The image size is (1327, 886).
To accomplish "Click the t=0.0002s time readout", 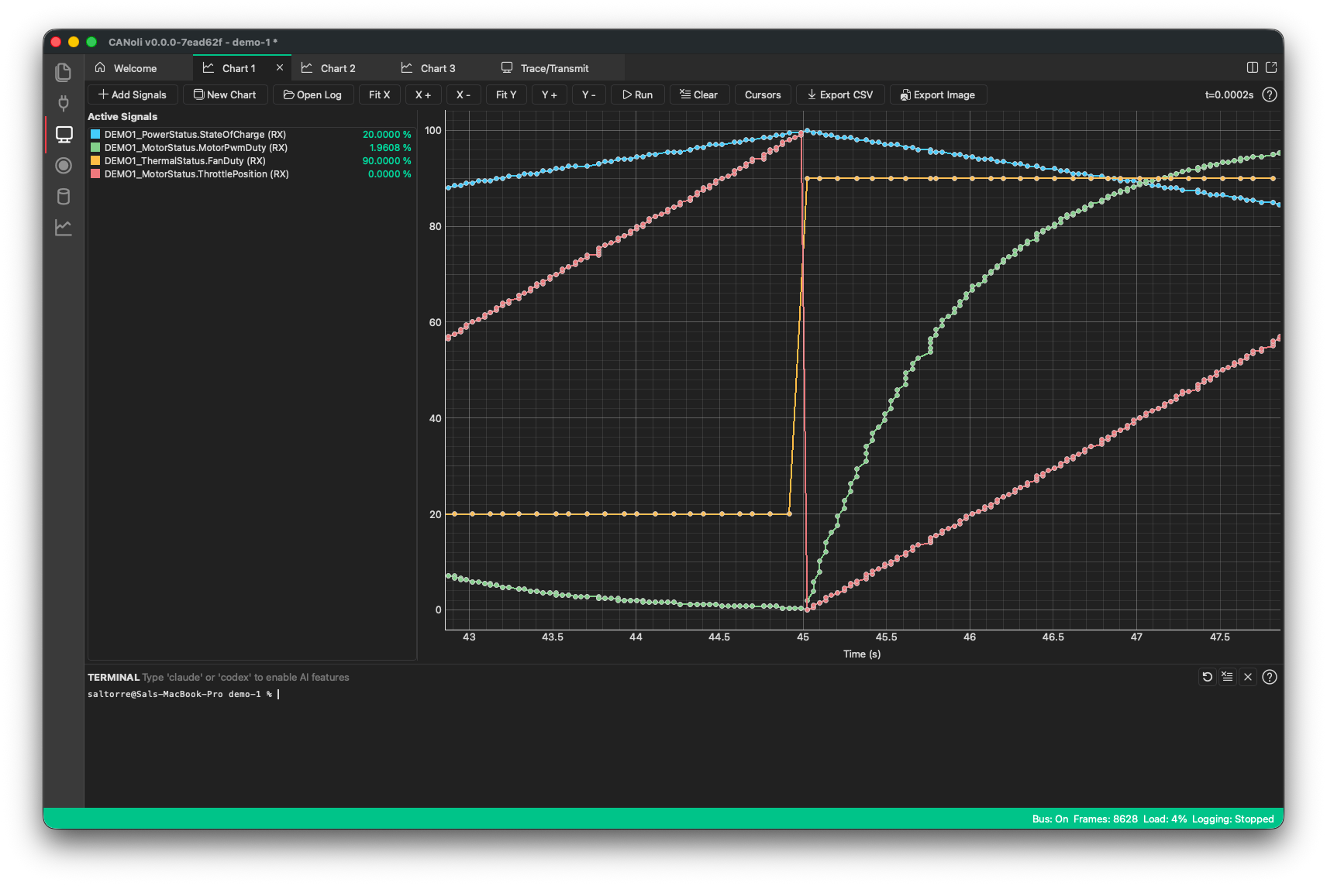I will [1229, 94].
